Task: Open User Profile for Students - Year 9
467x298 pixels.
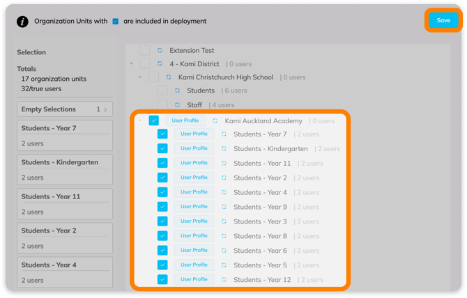Action: click(194, 207)
